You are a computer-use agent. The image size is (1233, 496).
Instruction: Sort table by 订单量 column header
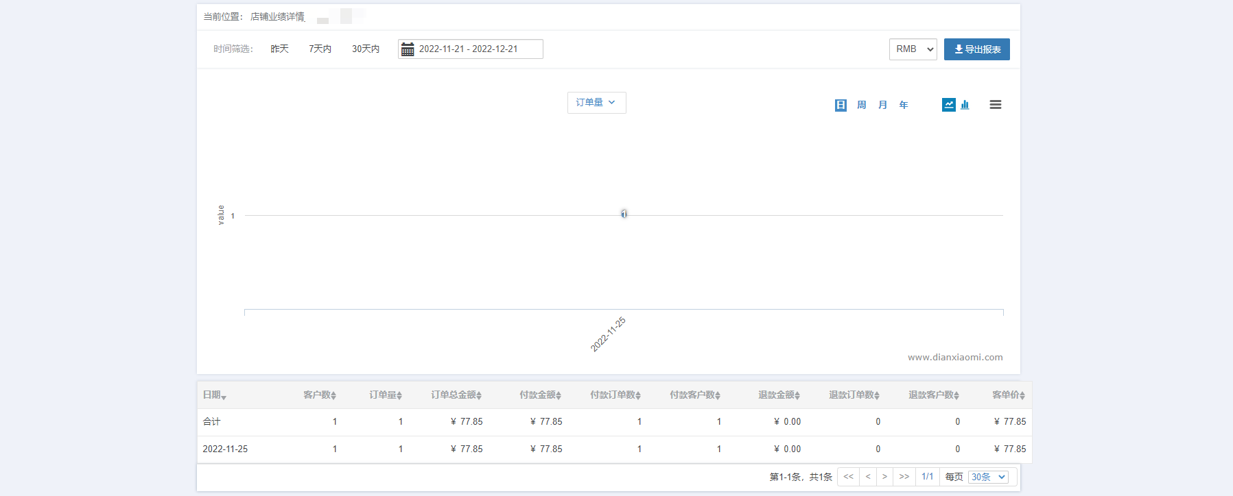[x=386, y=395]
